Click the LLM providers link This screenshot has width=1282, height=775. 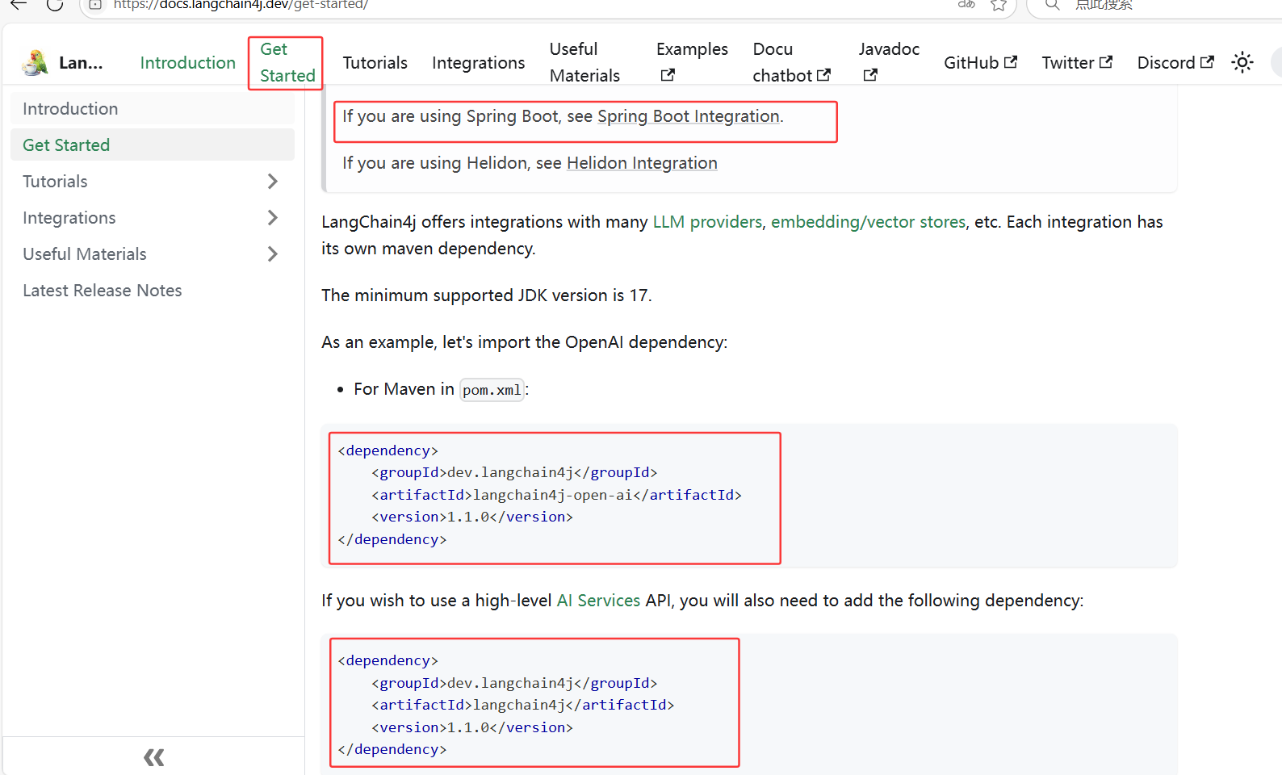pos(707,222)
